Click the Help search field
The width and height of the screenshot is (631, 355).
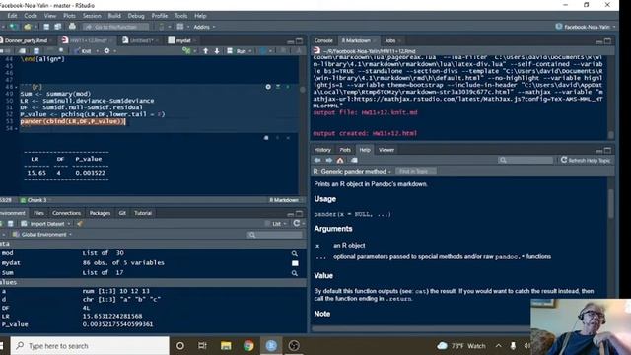(x=526, y=160)
